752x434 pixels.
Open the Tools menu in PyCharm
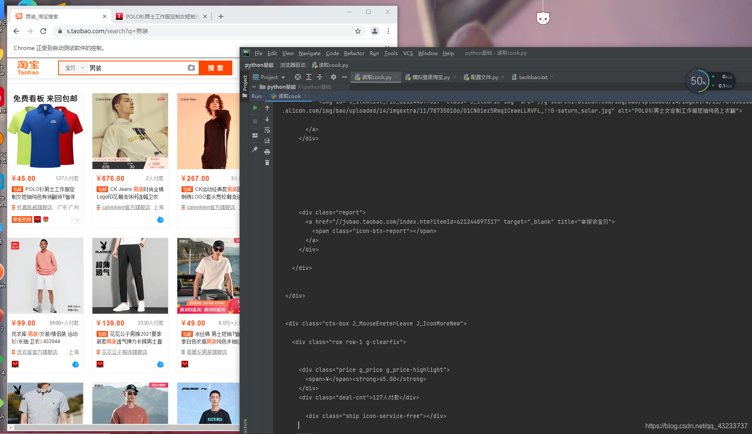(x=391, y=53)
